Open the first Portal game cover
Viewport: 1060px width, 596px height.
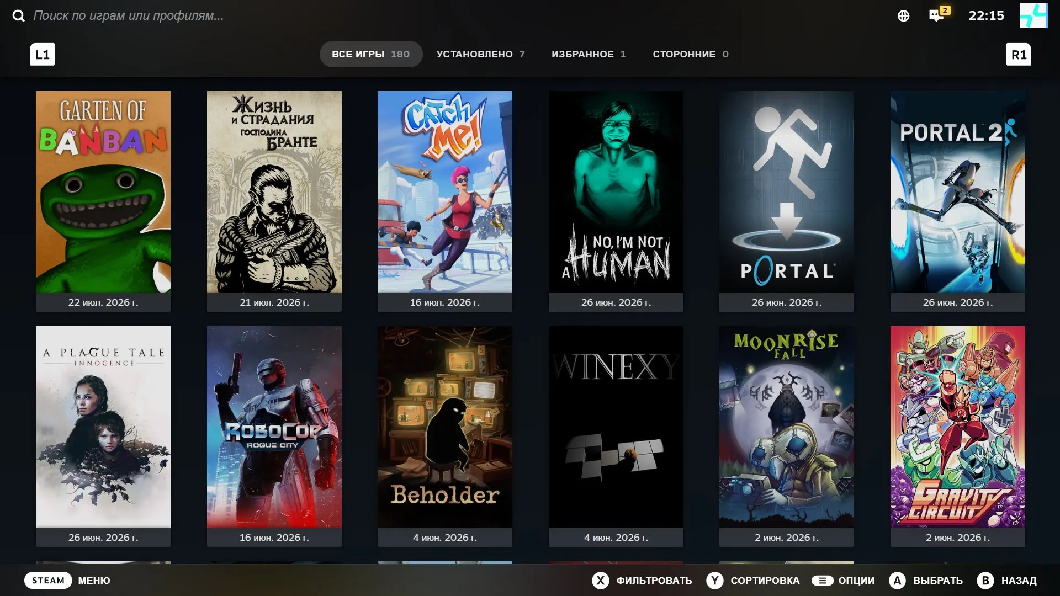(x=787, y=192)
